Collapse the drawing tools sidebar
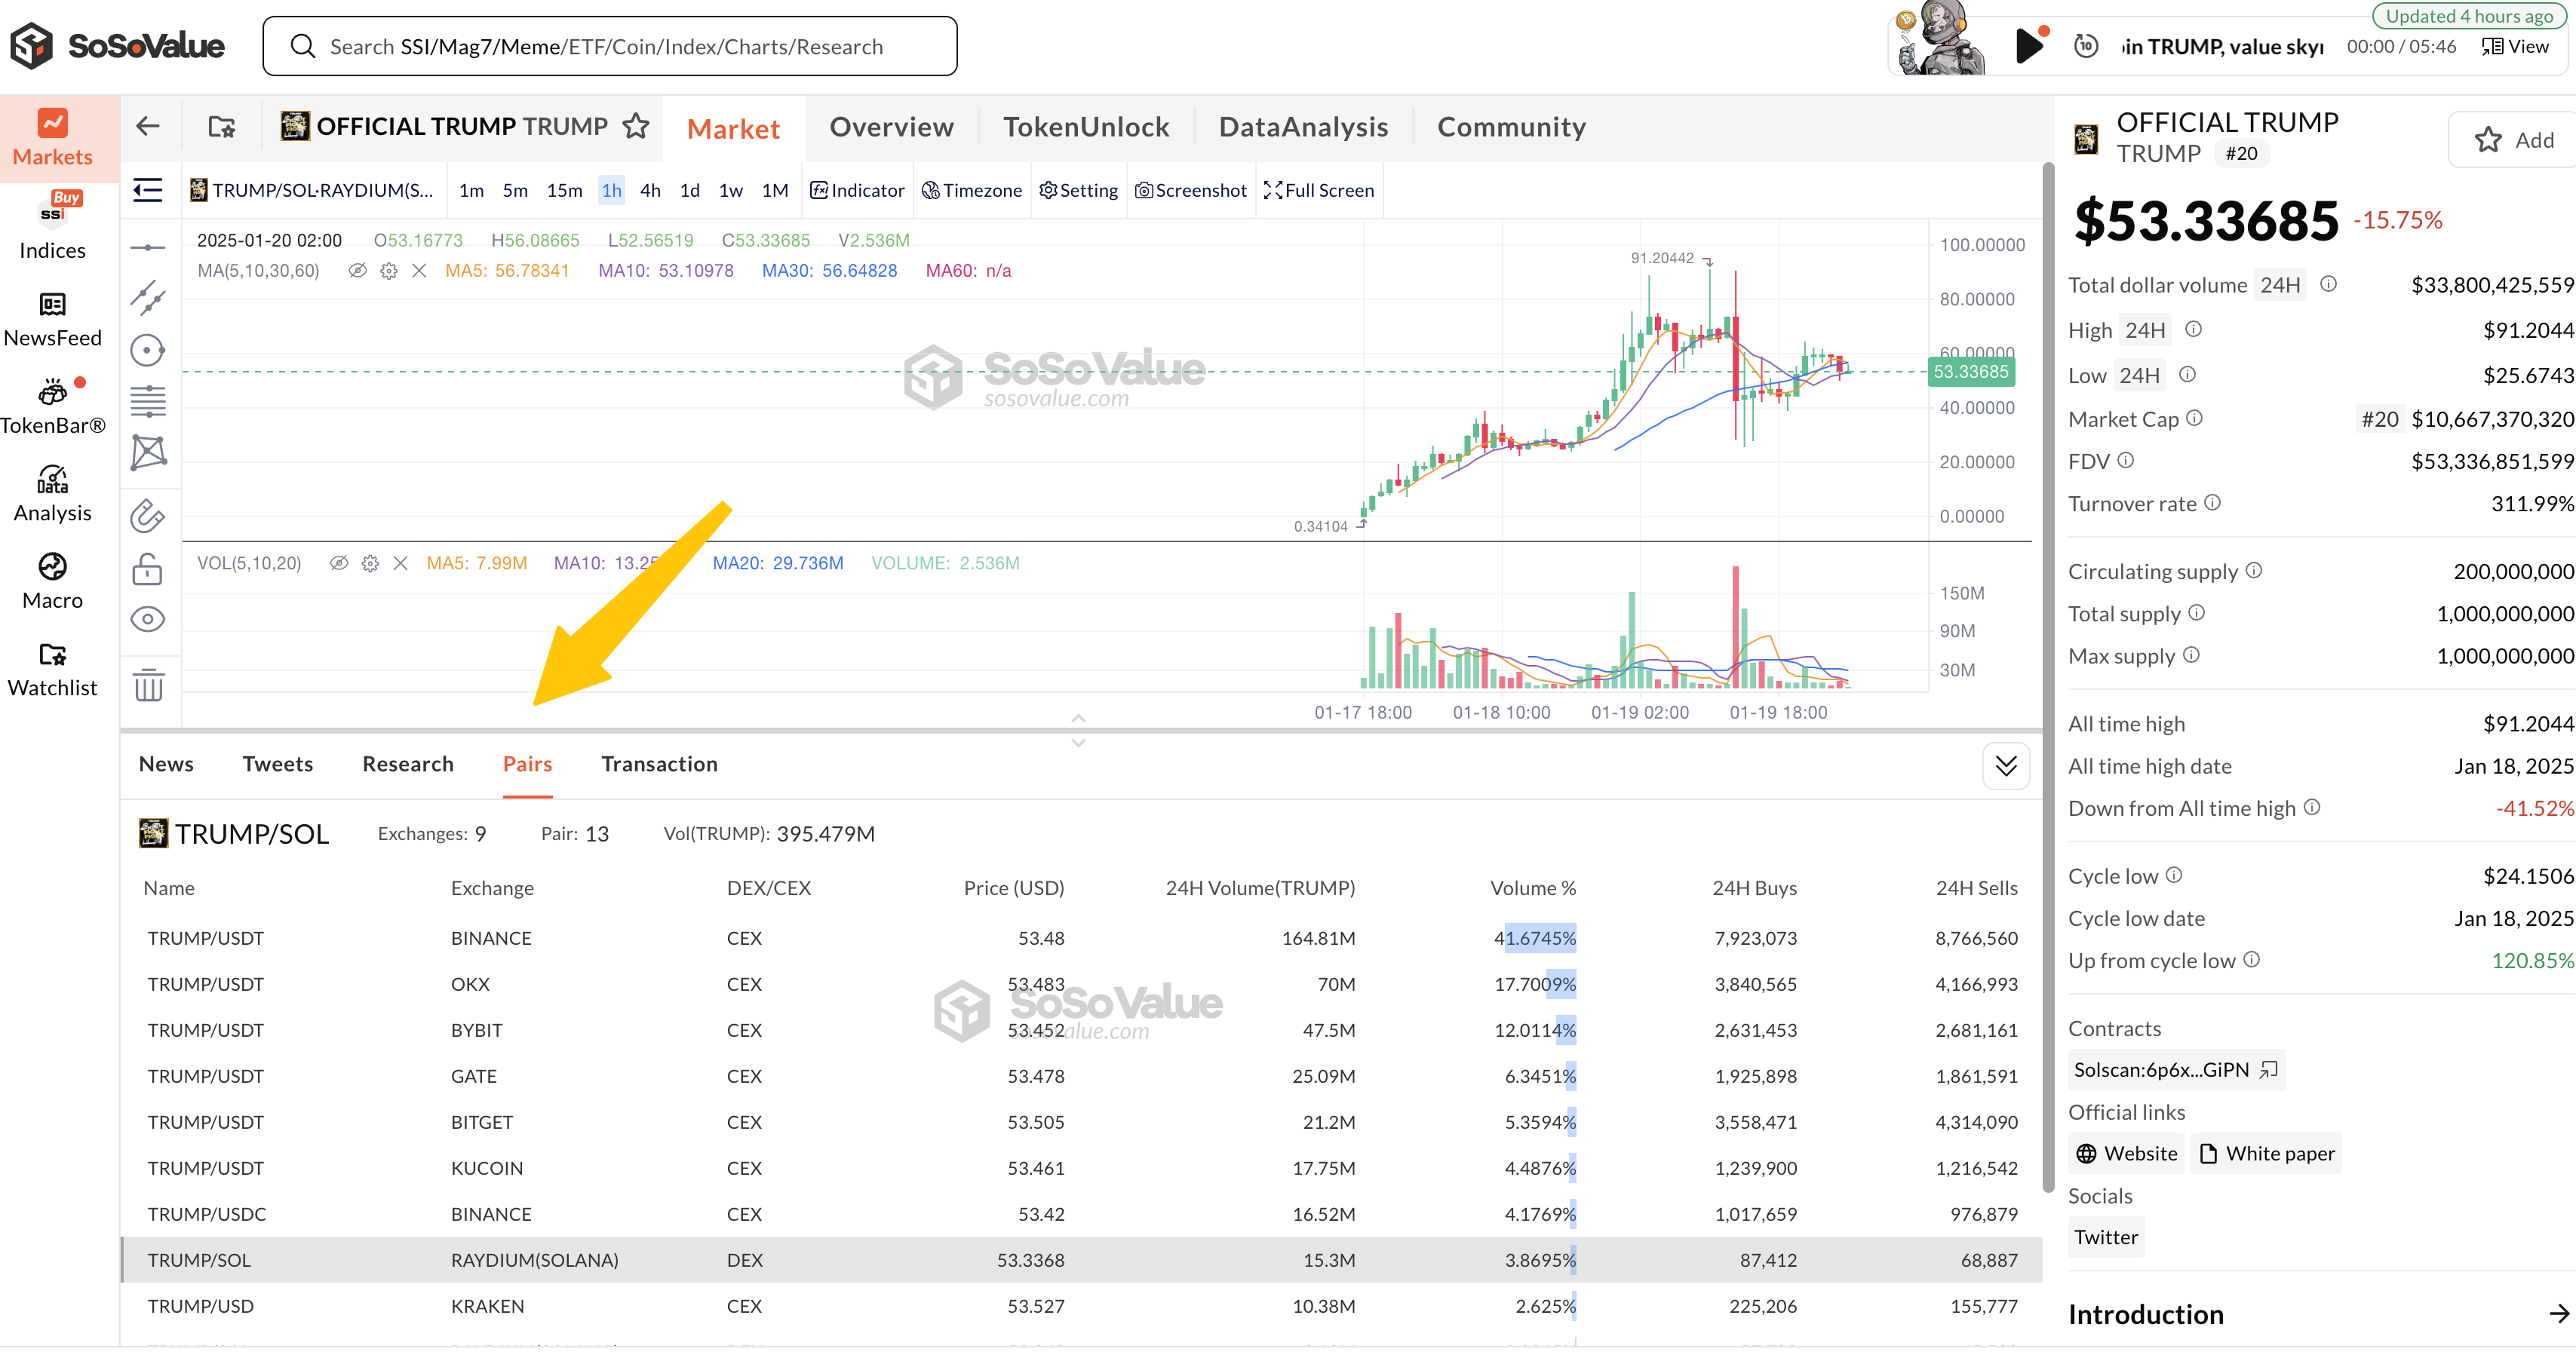 pos(148,190)
